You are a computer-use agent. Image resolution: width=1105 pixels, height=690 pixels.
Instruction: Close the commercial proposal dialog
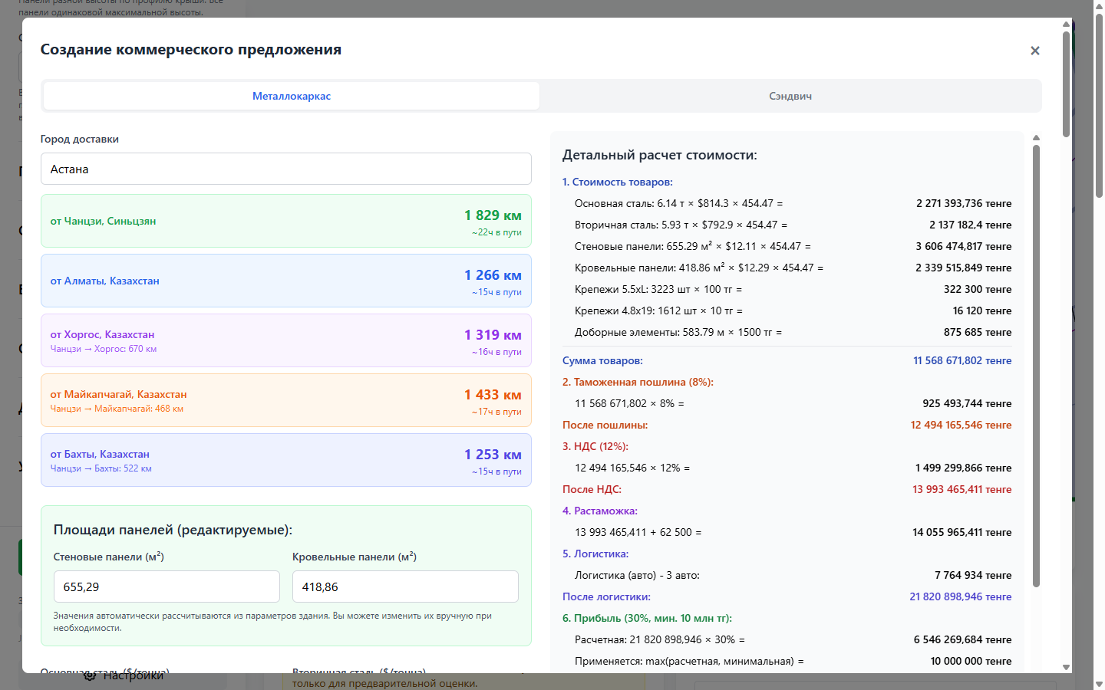[1034, 51]
